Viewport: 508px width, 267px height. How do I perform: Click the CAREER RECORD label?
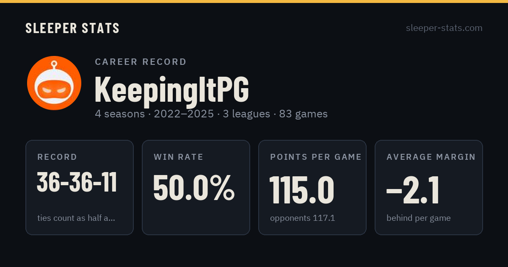click(x=141, y=62)
